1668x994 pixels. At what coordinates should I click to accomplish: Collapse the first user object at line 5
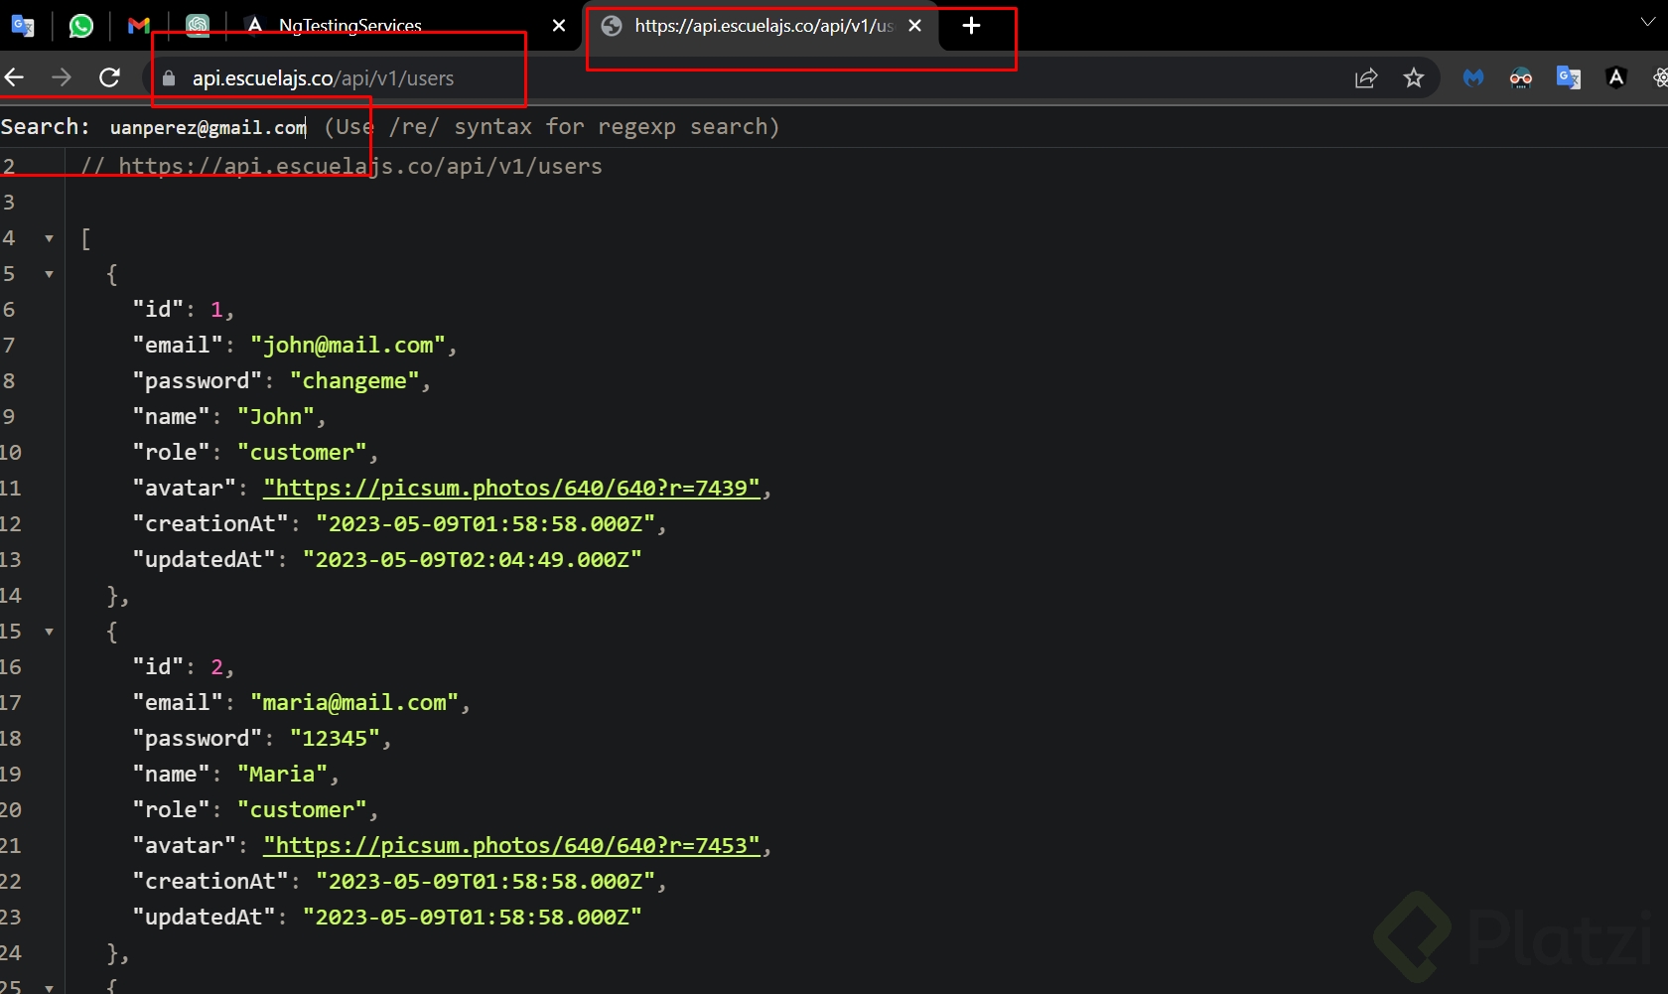pos(49,274)
